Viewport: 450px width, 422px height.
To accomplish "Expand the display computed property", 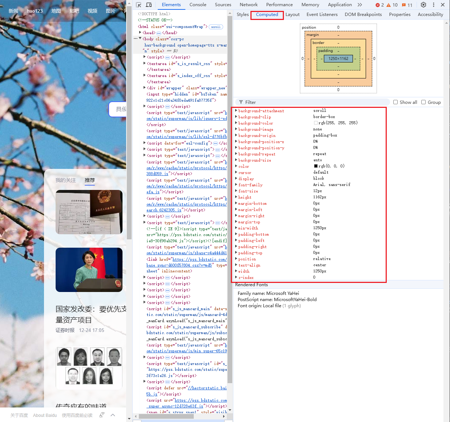I will (x=236, y=178).
